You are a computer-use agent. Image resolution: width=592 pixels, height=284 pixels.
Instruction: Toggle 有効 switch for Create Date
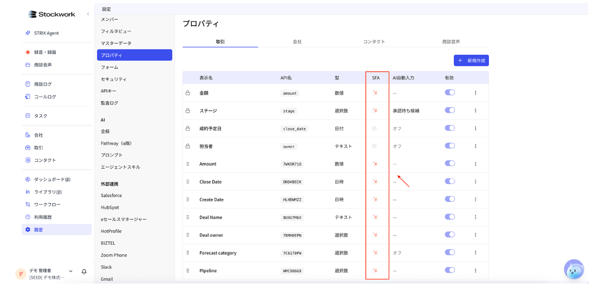pos(450,199)
